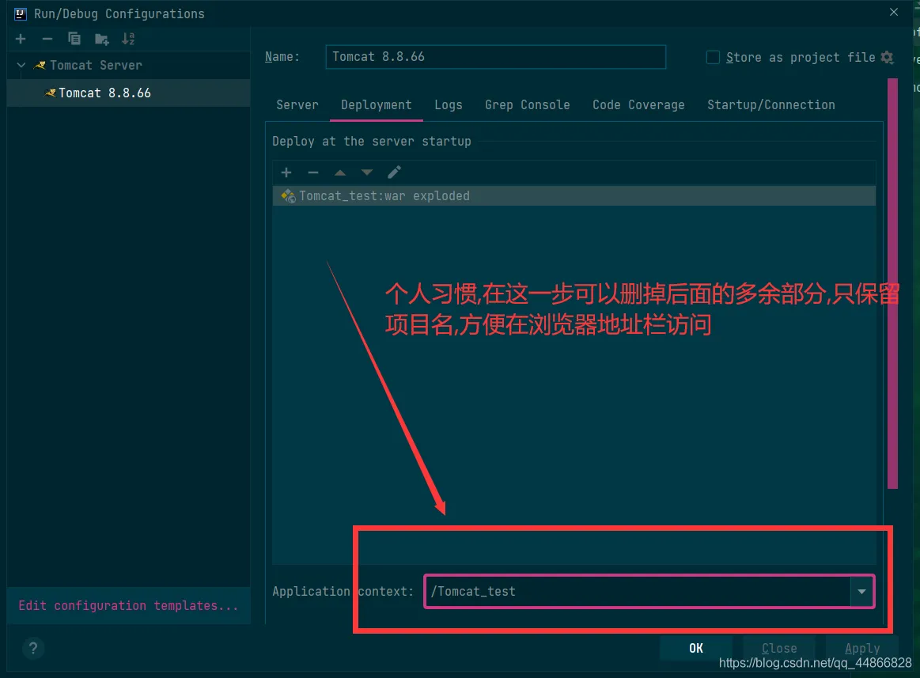Switch to the Deployment tab
The height and width of the screenshot is (678, 920).
pos(376,105)
